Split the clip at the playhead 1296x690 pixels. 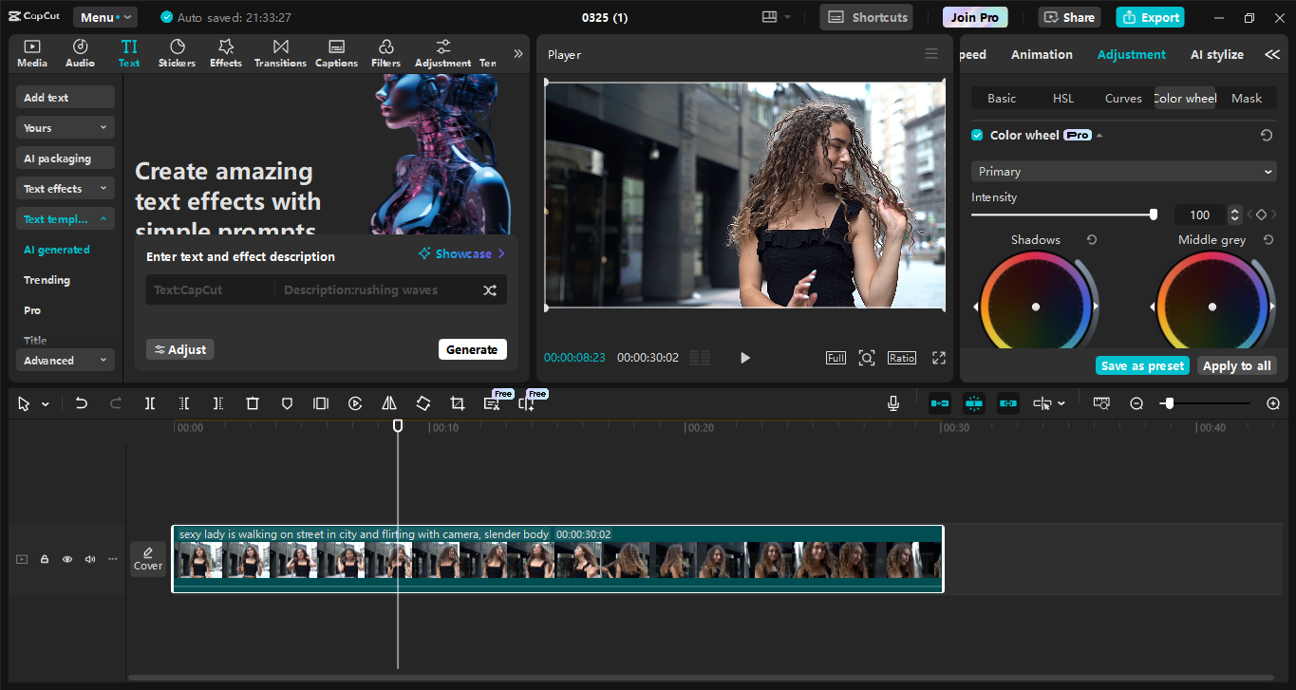click(149, 403)
